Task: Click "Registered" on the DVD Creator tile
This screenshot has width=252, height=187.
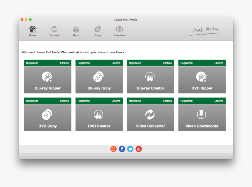Action: pos(84,101)
